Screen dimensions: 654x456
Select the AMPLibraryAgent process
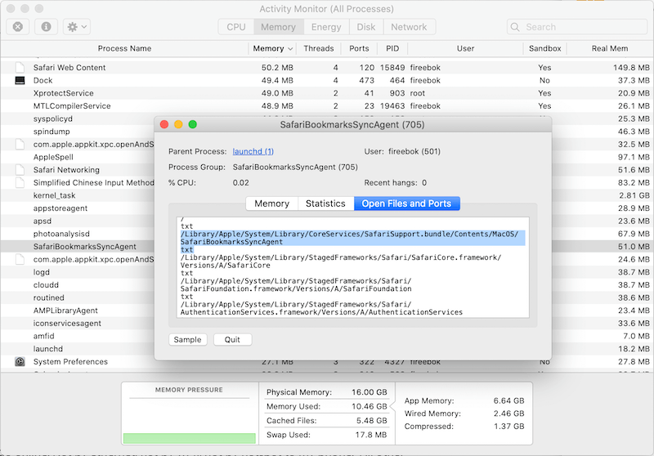[x=65, y=311]
